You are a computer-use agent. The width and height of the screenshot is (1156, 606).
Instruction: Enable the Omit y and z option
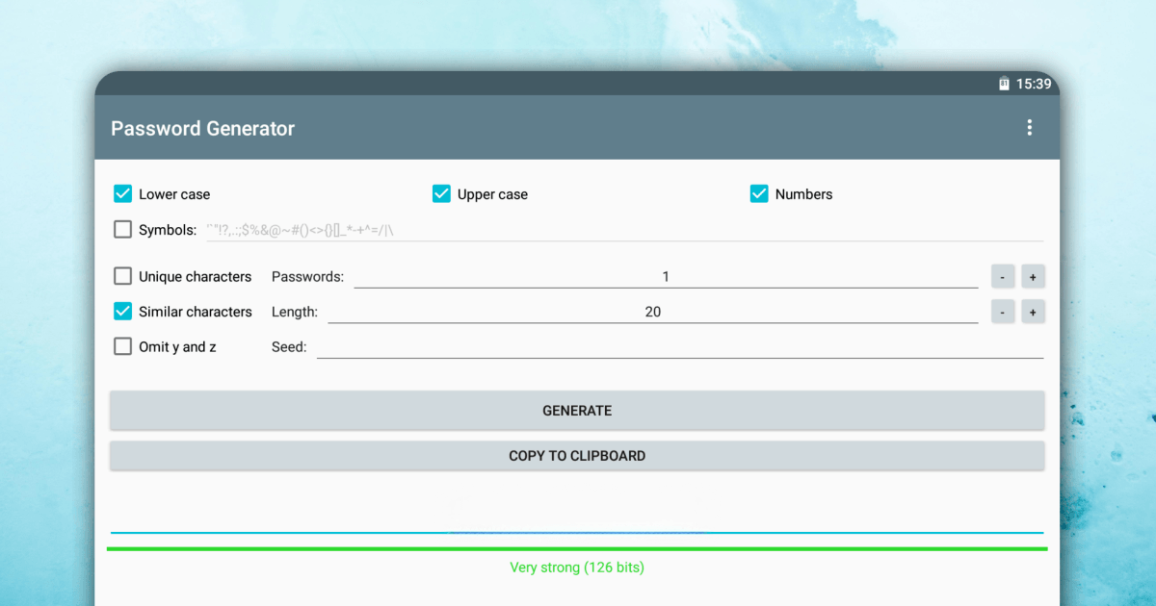[122, 346]
